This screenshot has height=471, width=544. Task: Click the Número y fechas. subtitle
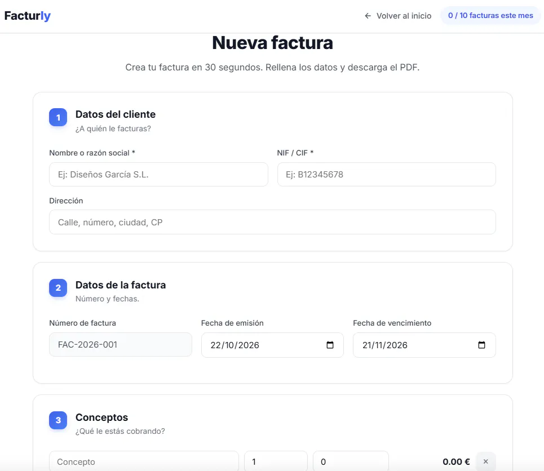coord(107,299)
